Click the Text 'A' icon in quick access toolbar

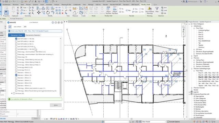click(x=36, y=1)
